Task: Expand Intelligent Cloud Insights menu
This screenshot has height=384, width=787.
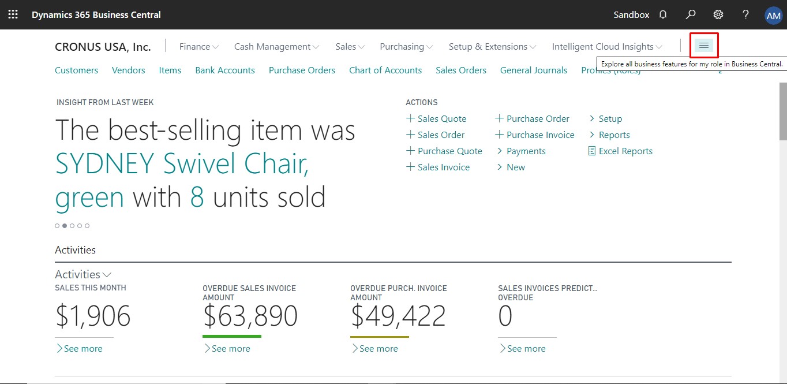Action: coord(607,47)
